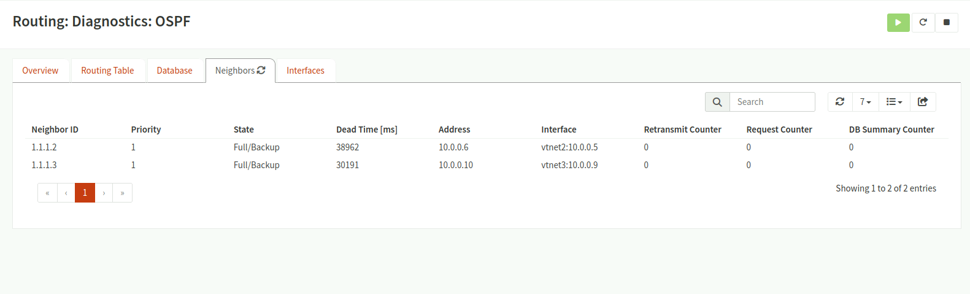Click inside the Search input field
Viewport: 970px width, 294px height.
coord(772,102)
